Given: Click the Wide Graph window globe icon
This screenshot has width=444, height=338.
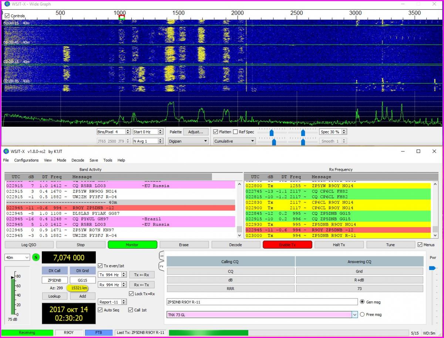Looking at the screenshot, I should (x=7, y=4).
